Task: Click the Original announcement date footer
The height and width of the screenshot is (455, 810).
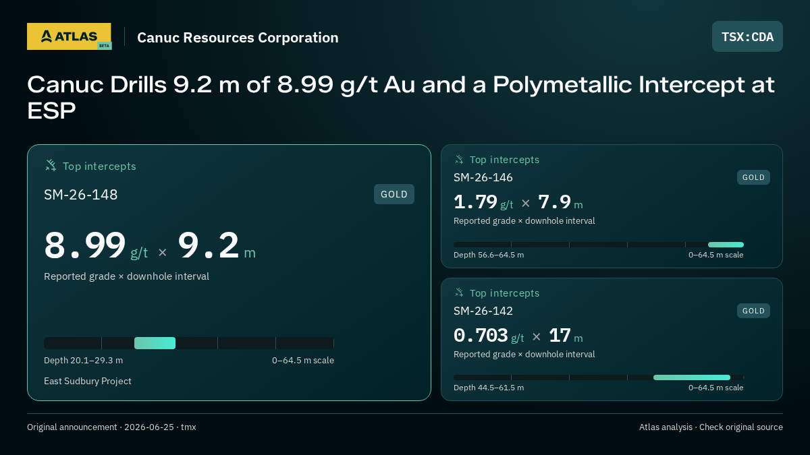Action: tap(111, 427)
